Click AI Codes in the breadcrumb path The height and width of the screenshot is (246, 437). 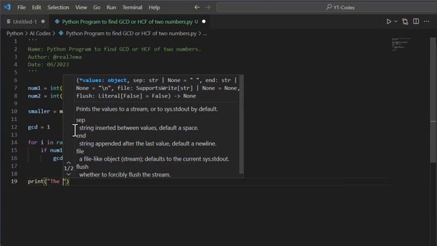(40, 33)
